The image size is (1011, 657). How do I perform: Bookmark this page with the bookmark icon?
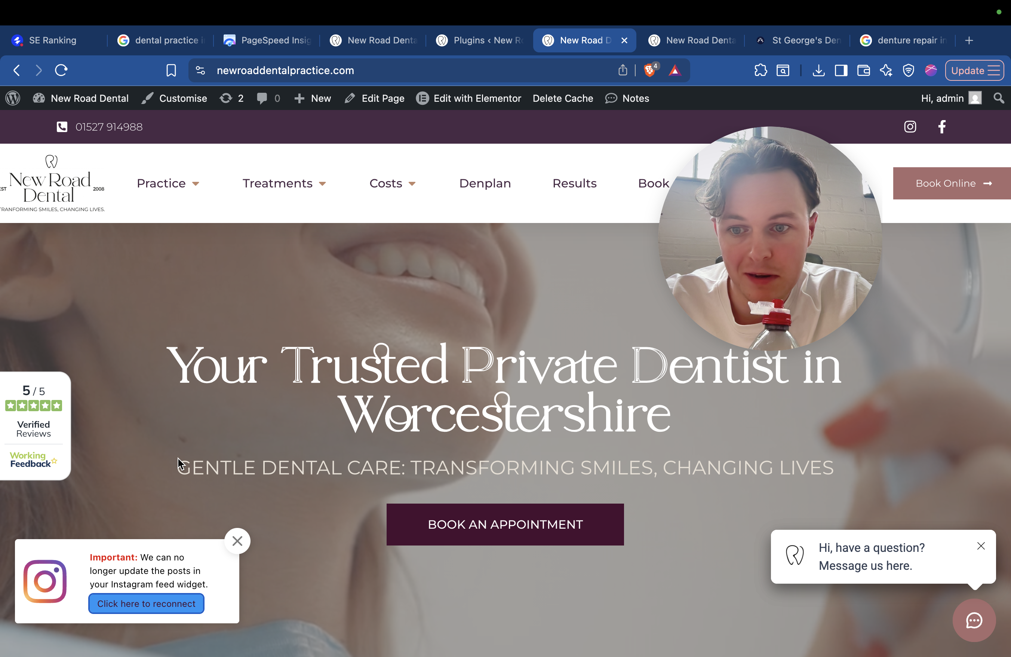coord(171,70)
